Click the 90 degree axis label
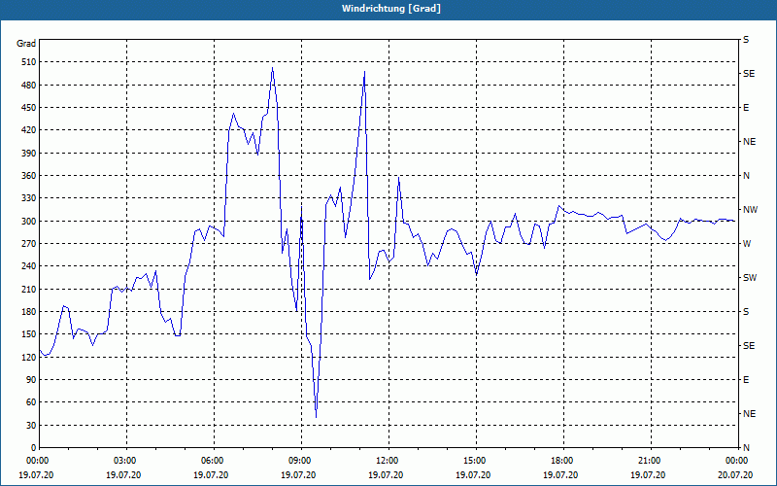The height and width of the screenshot is (486, 777). click(31, 380)
